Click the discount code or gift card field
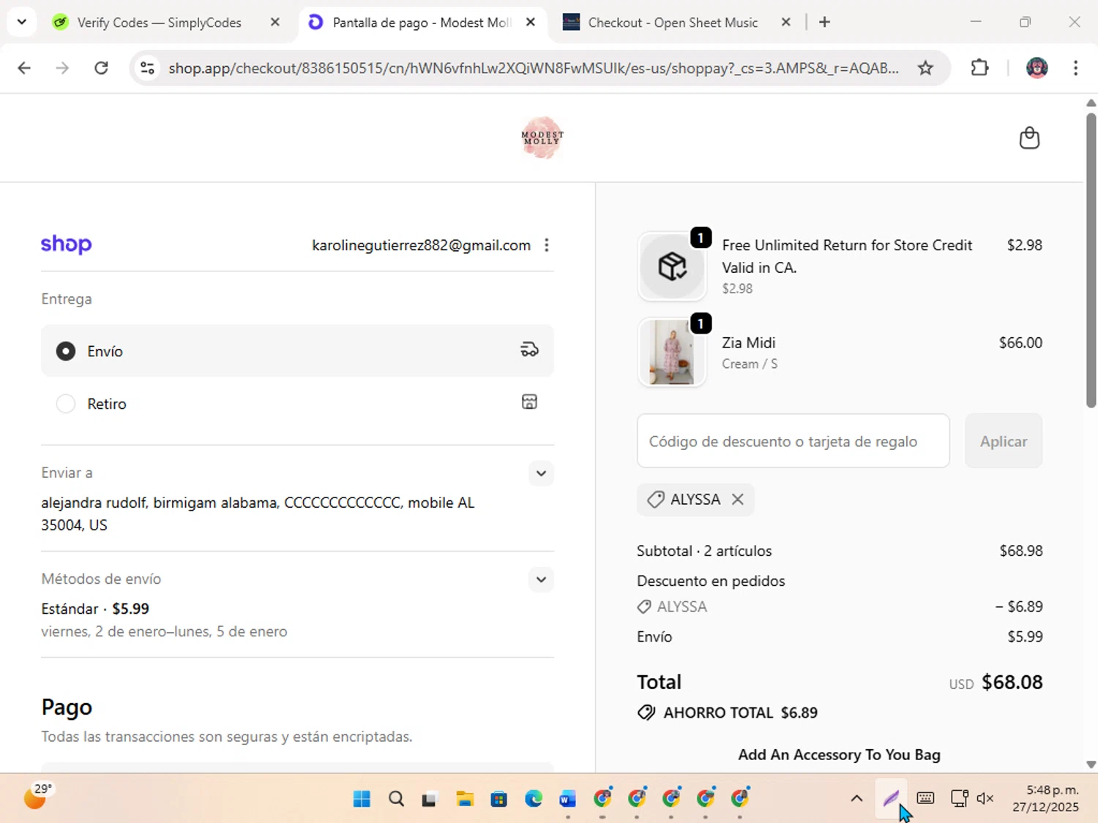The width and height of the screenshot is (1098, 823). pos(793,441)
